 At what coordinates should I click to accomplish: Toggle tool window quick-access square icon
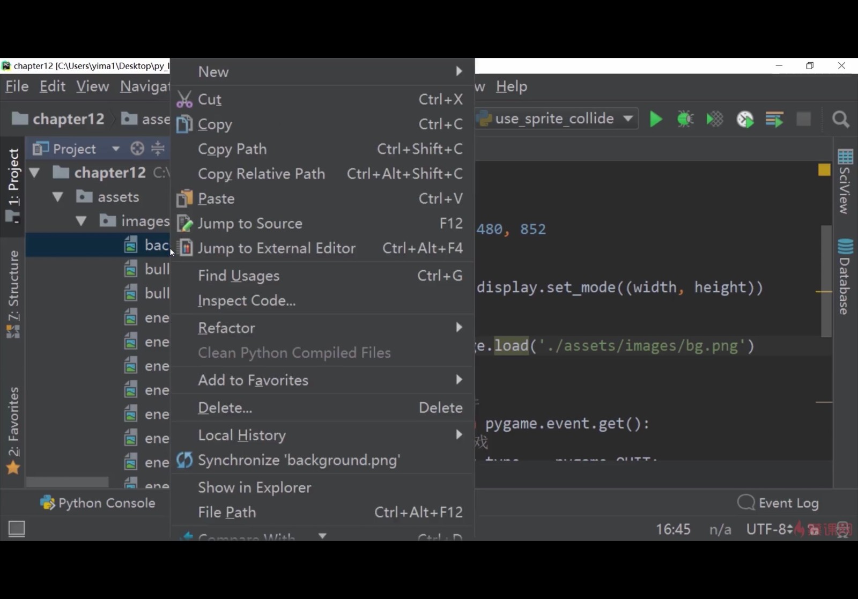(17, 529)
